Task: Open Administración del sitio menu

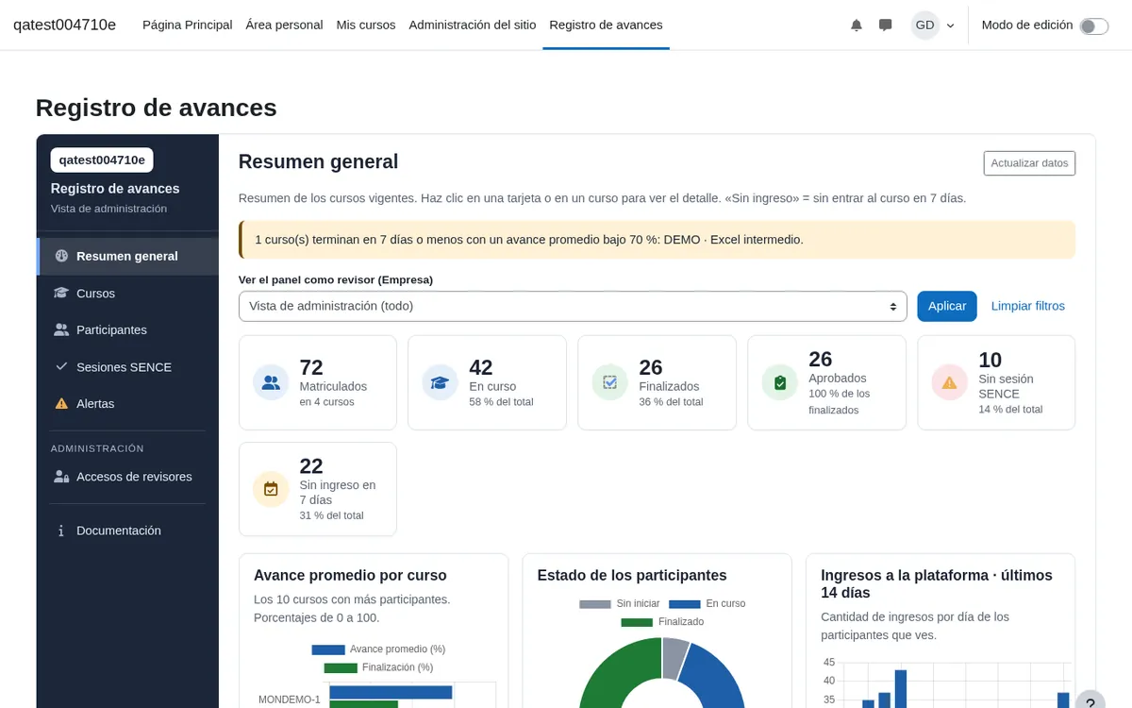Action: [473, 25]
